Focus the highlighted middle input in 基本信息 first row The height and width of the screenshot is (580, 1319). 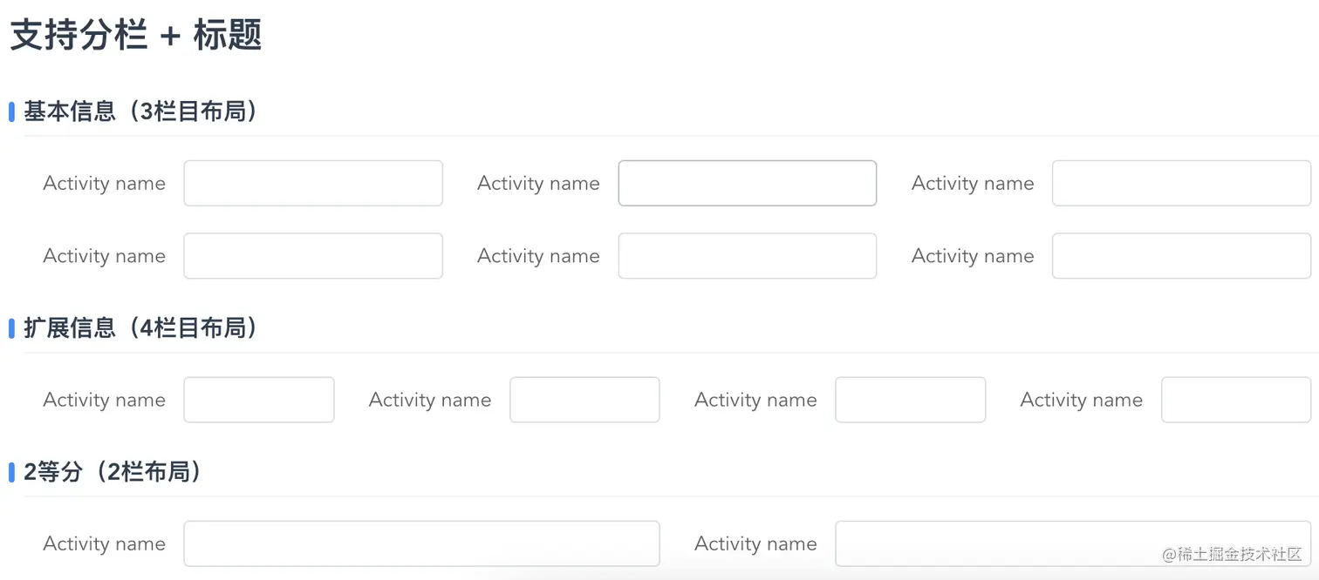[747, 183]
